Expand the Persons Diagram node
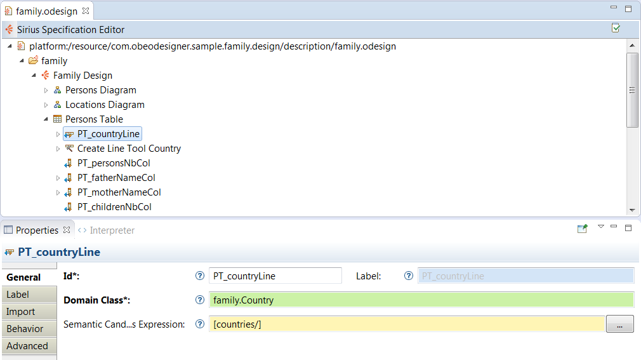641x360 pixels. point(46,90)
